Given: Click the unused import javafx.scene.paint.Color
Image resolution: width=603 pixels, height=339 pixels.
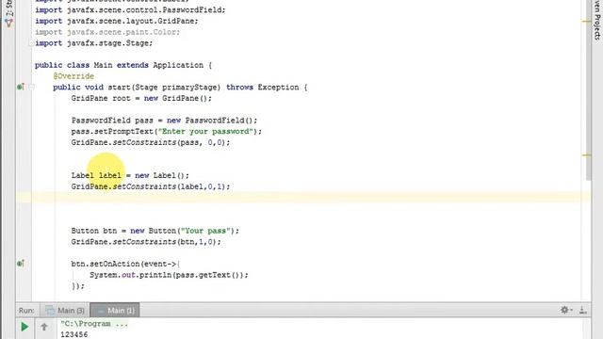Looking at the screenshot, I should point(107,32).
